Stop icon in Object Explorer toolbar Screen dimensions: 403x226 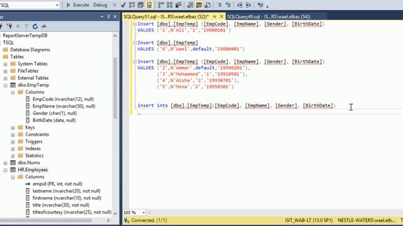(x=18, y=26)
